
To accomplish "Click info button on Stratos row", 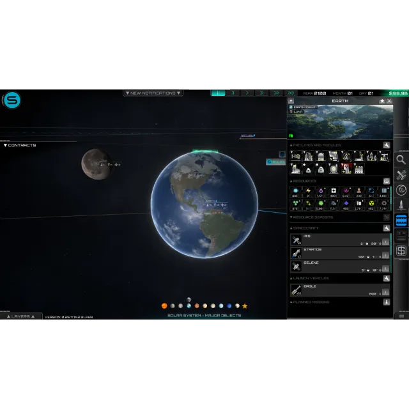I will click(385, 255).
